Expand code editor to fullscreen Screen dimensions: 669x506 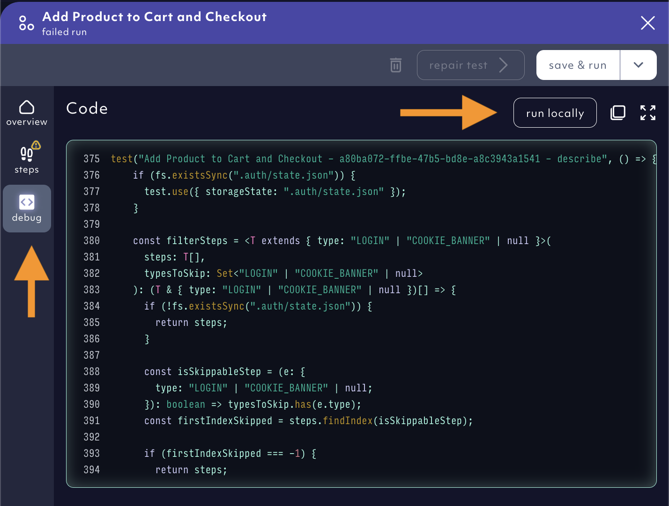pyautogui.click(x=648, y=113)
